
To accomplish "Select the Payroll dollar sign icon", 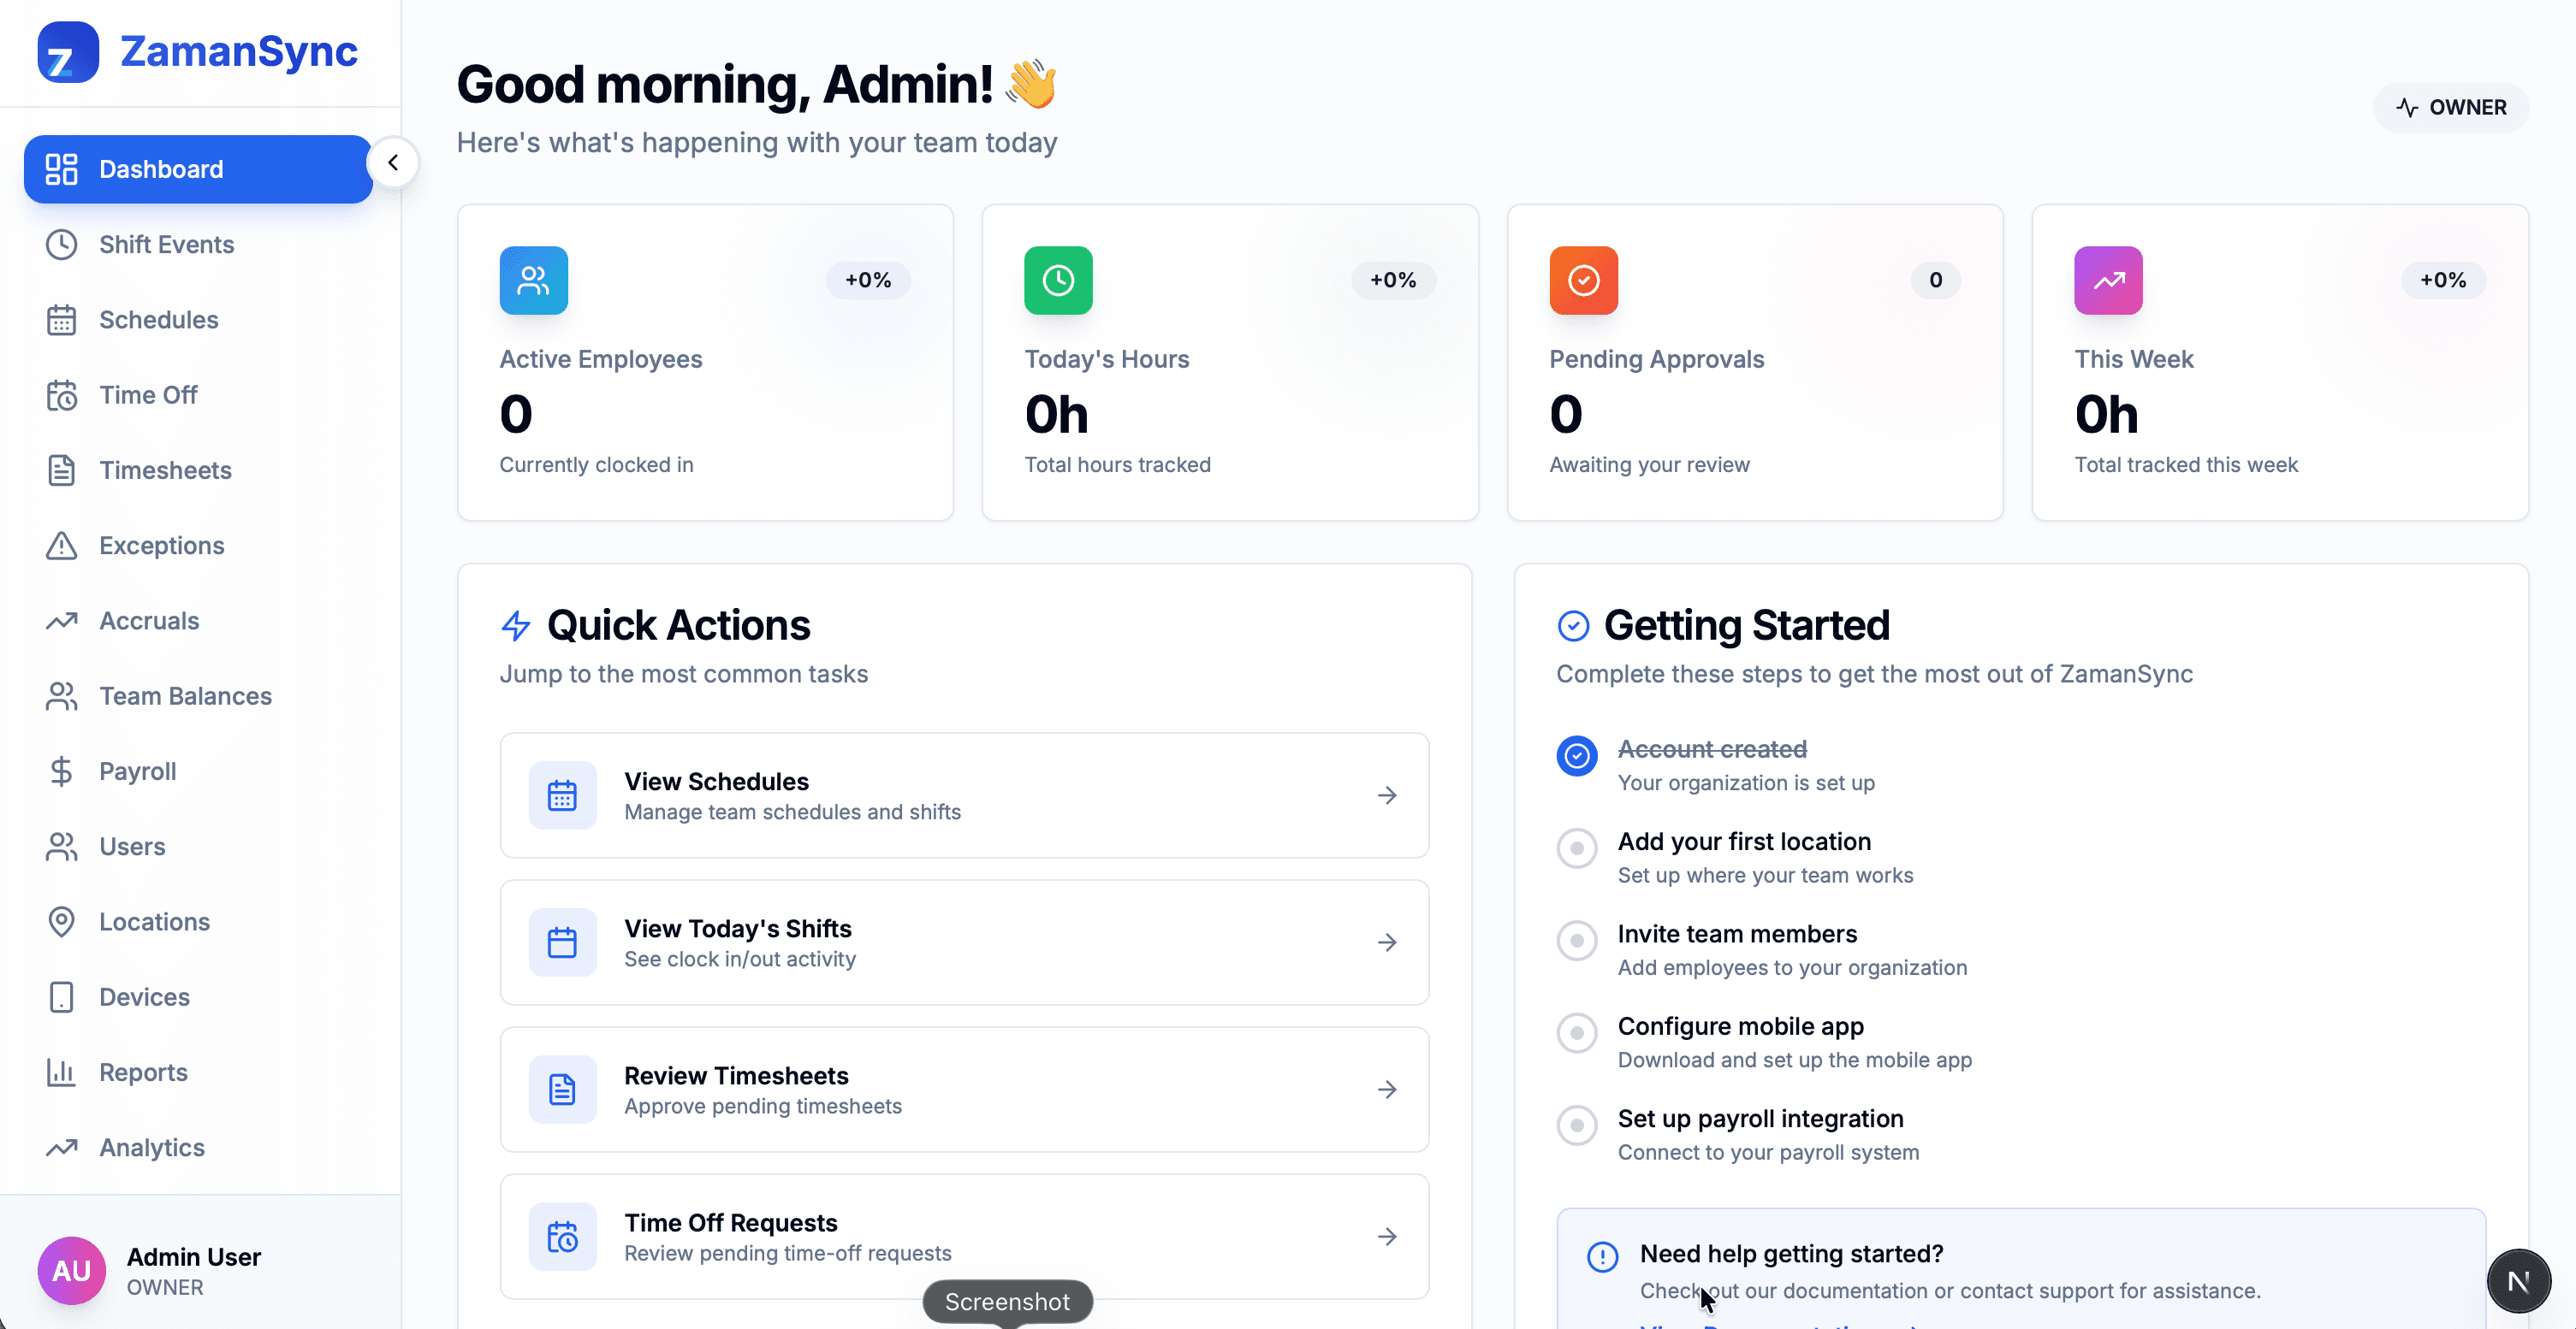I will click(x=61, y=771).
